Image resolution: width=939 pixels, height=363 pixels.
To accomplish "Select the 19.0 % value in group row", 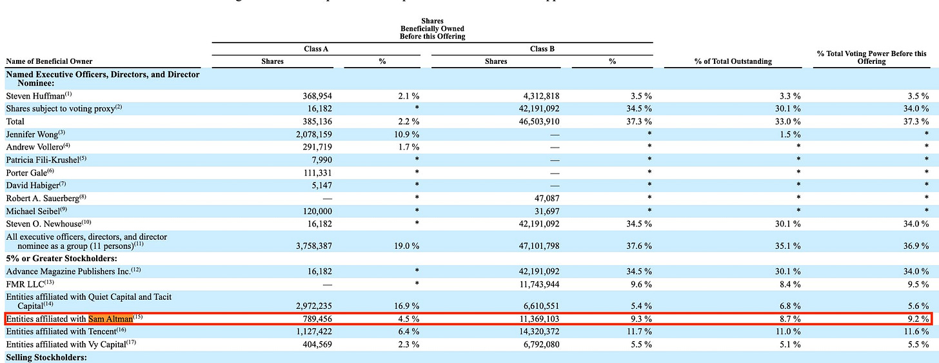I will (406, 246).
